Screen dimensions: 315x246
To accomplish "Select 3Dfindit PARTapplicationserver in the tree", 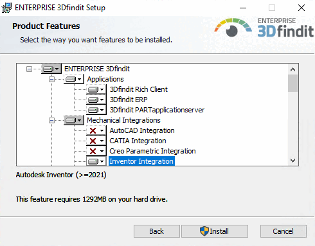I will pyautogui.click(x=157, y=110).
